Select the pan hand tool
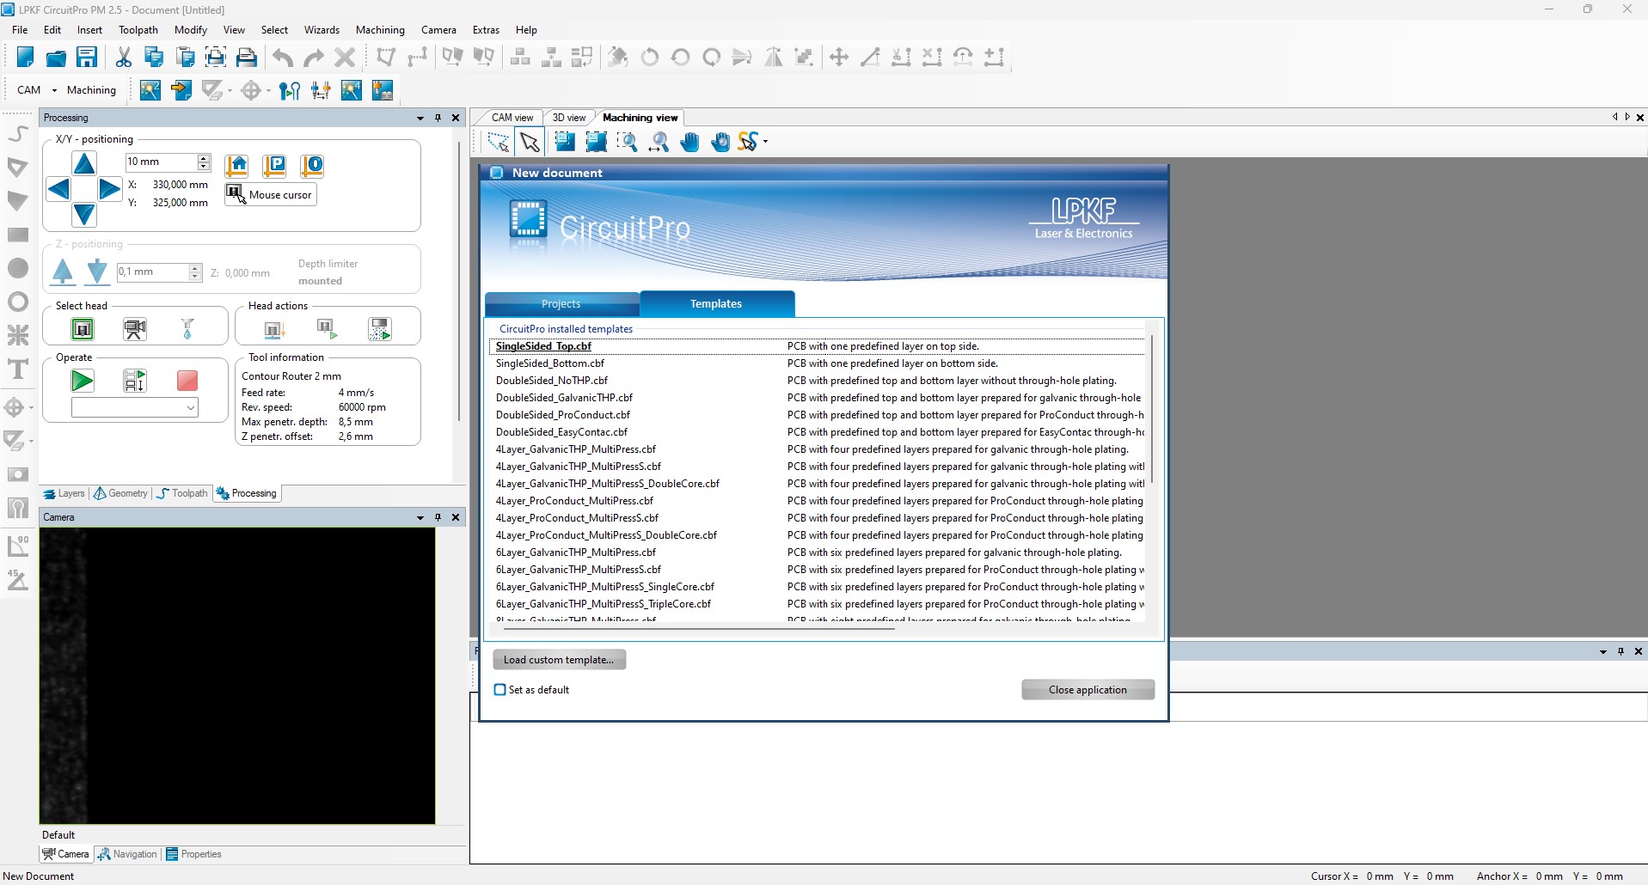The width and height of the screenshot is (1648, 885). click(689, 142)
